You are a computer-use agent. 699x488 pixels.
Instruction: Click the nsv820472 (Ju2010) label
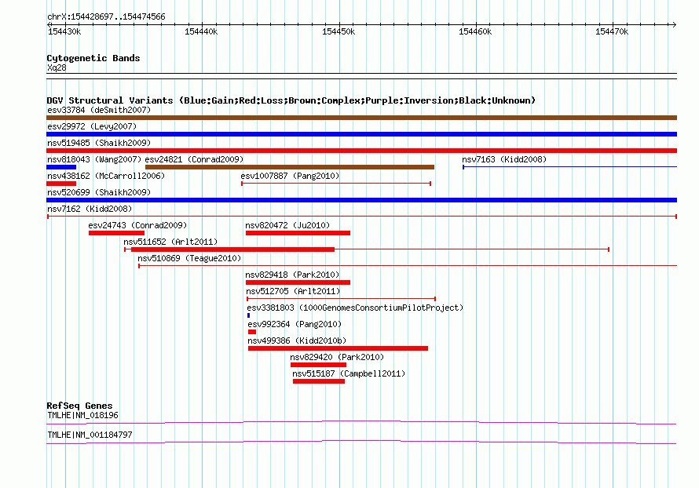(x=287, y=225)
